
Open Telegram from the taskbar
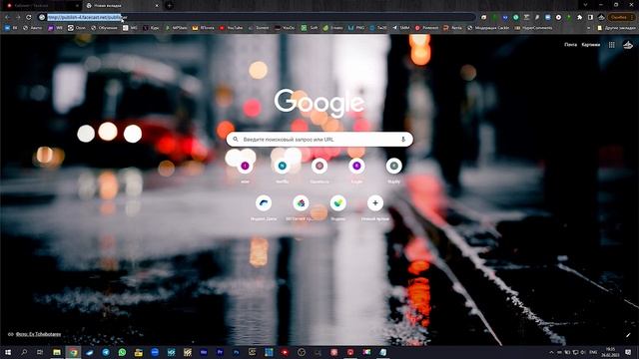tap(106, 352)
